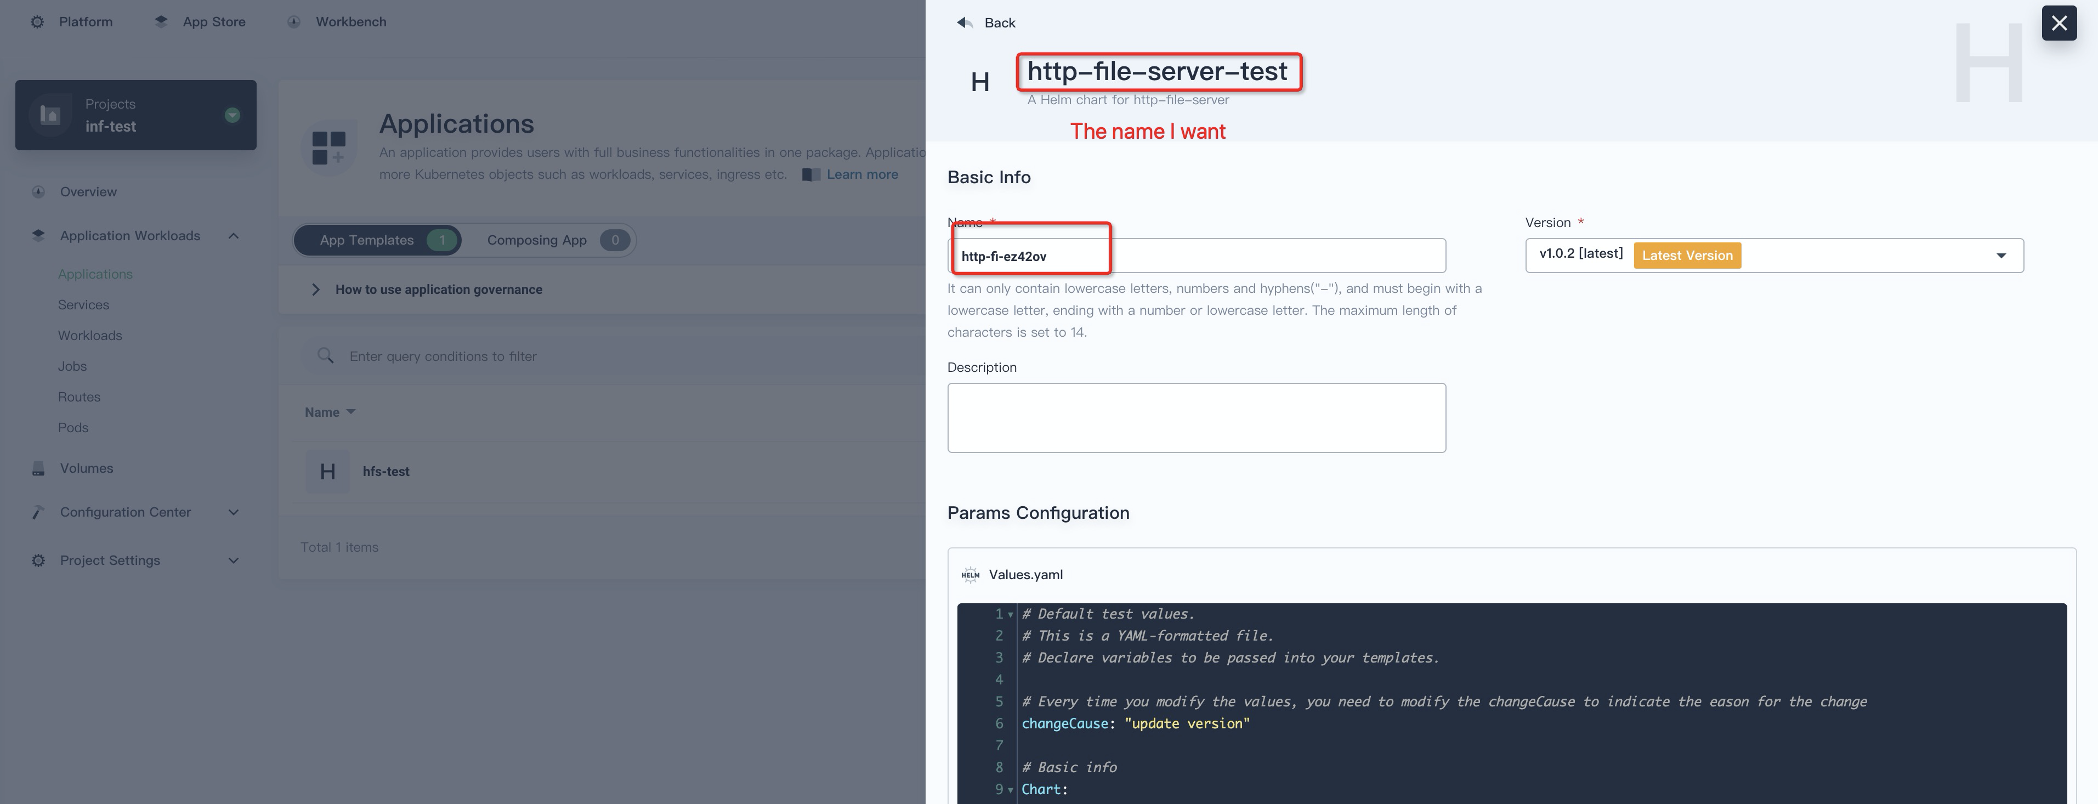Sort the list by Name column
Viewport: 2098px width, 804px height.
coord(330,412)
